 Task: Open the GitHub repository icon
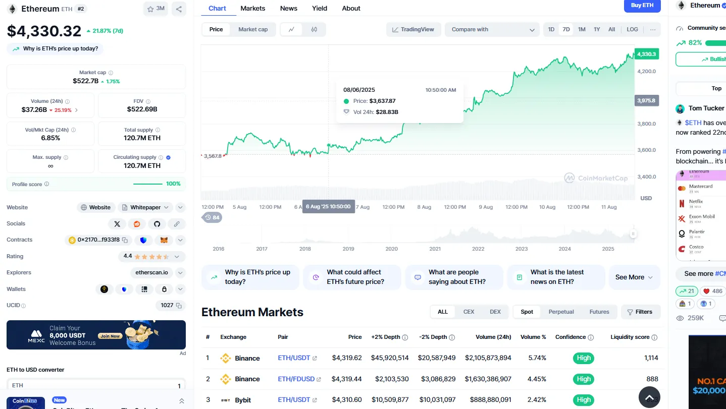157,223
